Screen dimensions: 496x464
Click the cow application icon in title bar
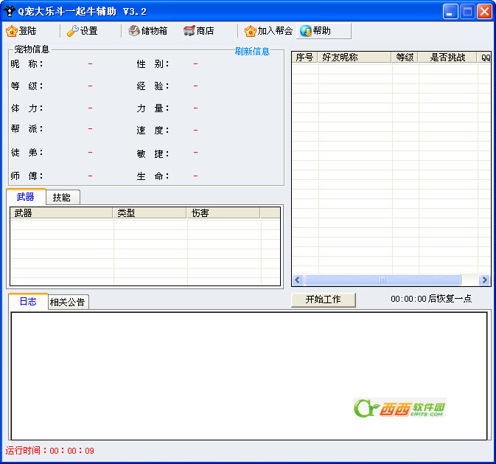10,11
